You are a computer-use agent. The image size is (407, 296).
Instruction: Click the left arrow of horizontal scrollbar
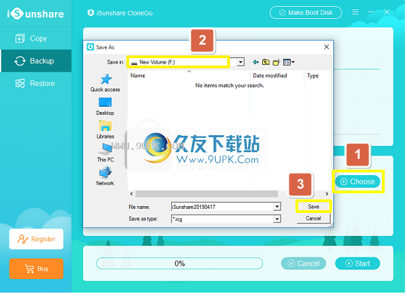point(132,194)
